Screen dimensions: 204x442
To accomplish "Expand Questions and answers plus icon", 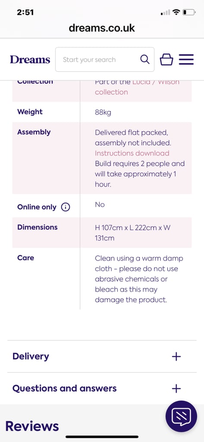I will pyautogui.click(x=176, y=389).
